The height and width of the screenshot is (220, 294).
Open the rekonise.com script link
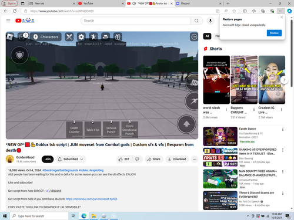point(91,199)
